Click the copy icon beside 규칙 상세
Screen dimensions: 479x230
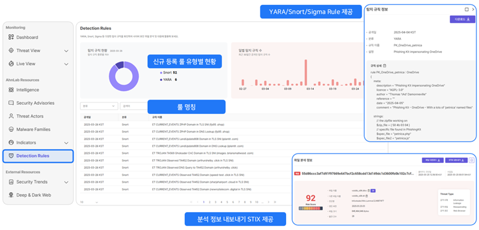[384, 65]
